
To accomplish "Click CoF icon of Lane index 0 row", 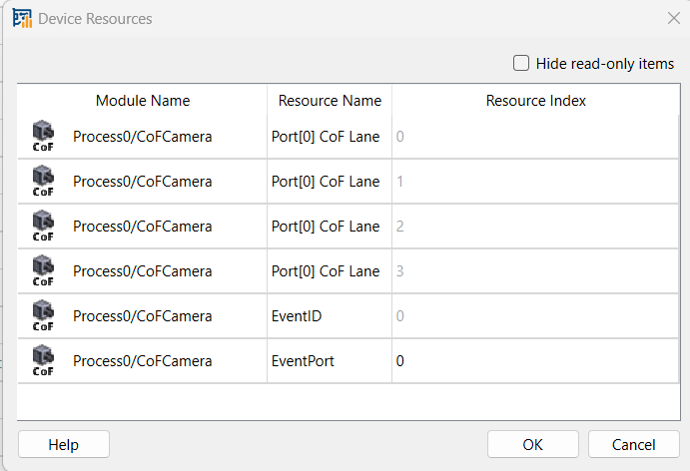I will (x=43, y=137).
